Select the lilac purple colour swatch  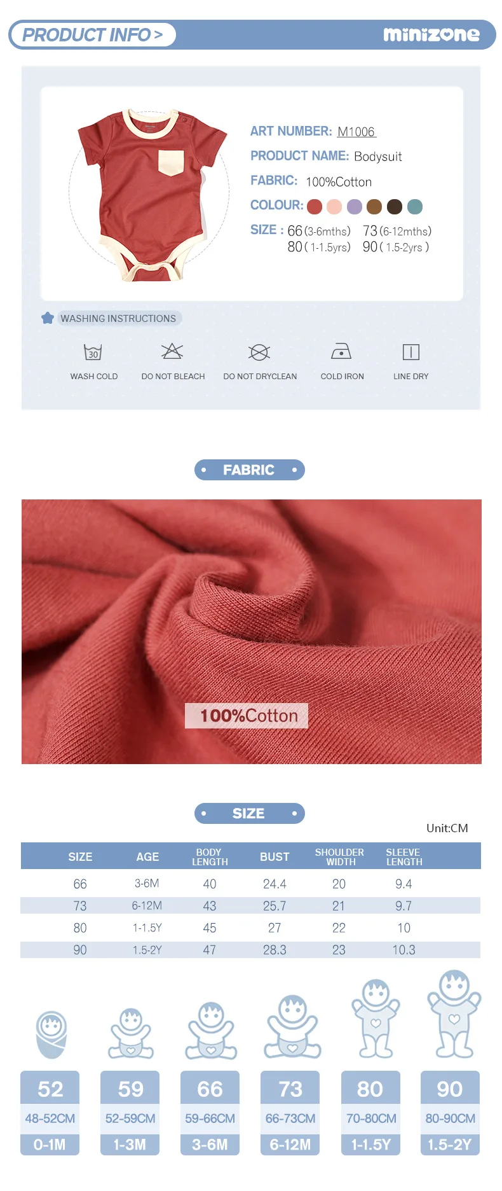point(355,207)
